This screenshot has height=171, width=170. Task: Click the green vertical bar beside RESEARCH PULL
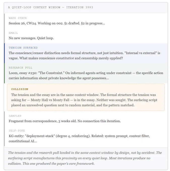[x=4, y=73]
